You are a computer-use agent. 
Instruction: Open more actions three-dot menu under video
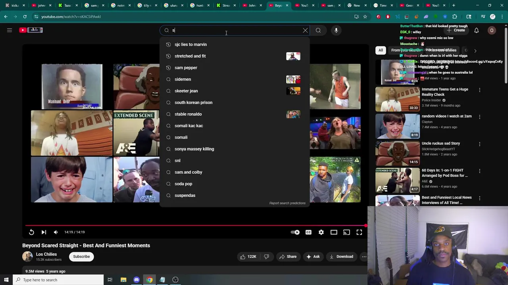(364, 256)
